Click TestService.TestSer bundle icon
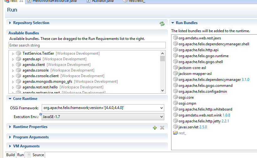Image resolution: width=257 pixels, height=158 pixels. (18, 53)
